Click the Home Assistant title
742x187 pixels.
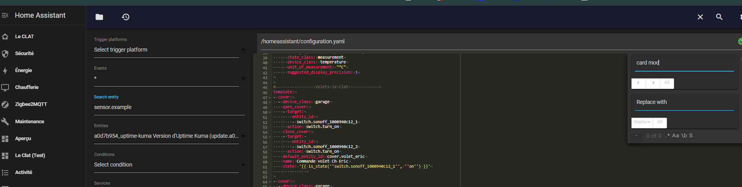click(40, 15)
